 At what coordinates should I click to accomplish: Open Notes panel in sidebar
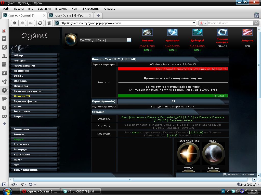click(x=4, y=64)
